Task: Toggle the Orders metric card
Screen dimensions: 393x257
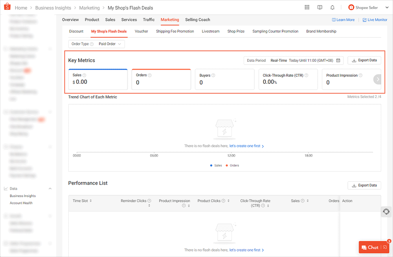Action: click(x=161, y=80)
